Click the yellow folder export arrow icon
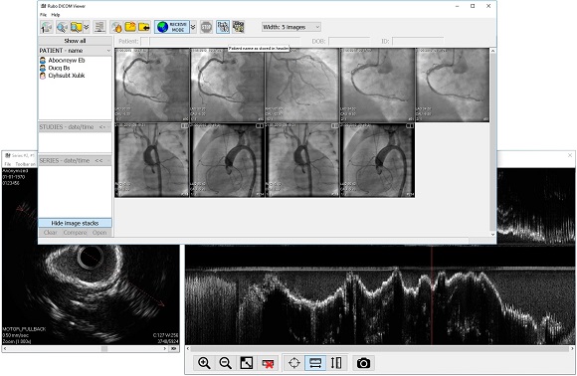Viewport: 577px width, 376px height. pos(130,27)
